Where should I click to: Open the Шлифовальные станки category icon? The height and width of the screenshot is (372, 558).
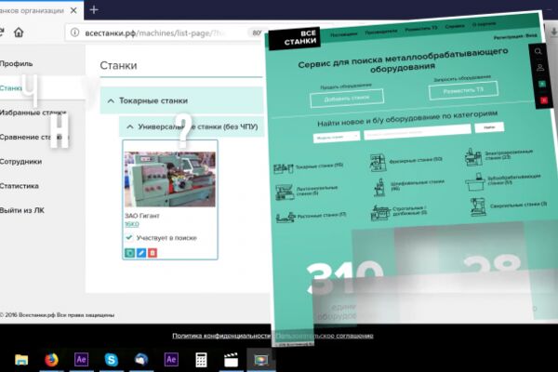pyautogui.click(x=379, y=187)
